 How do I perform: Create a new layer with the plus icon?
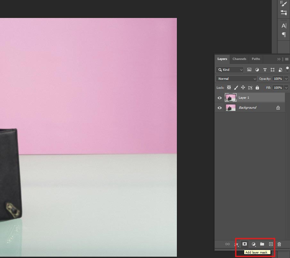coord(271,244)
